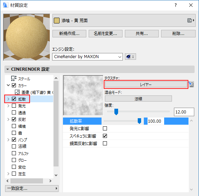
Task: Check the 鏡面反射に影響 option
Action: [105, 143]
